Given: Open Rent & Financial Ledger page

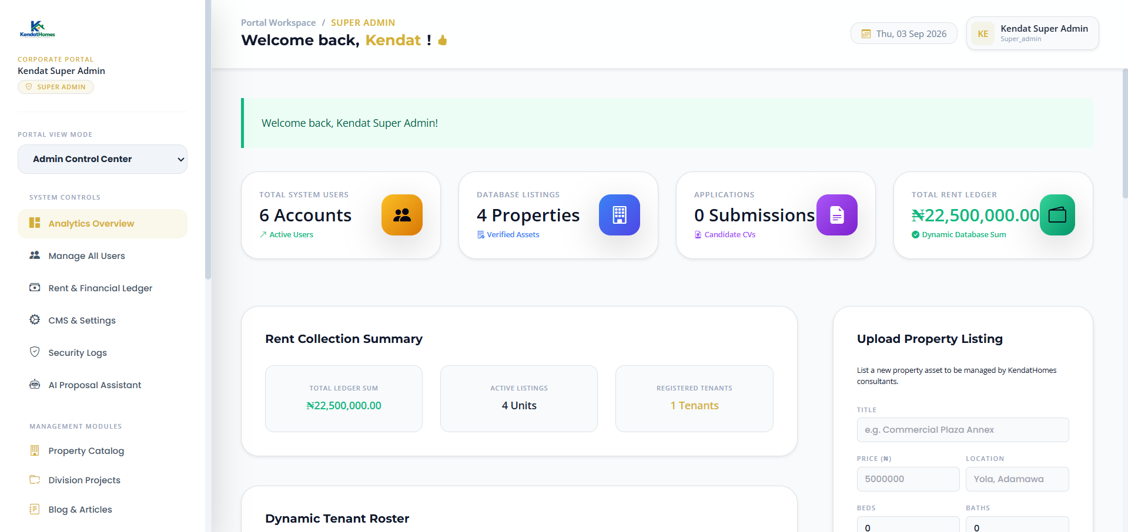Looking at the screenshot, I should [x=102, y=288].
